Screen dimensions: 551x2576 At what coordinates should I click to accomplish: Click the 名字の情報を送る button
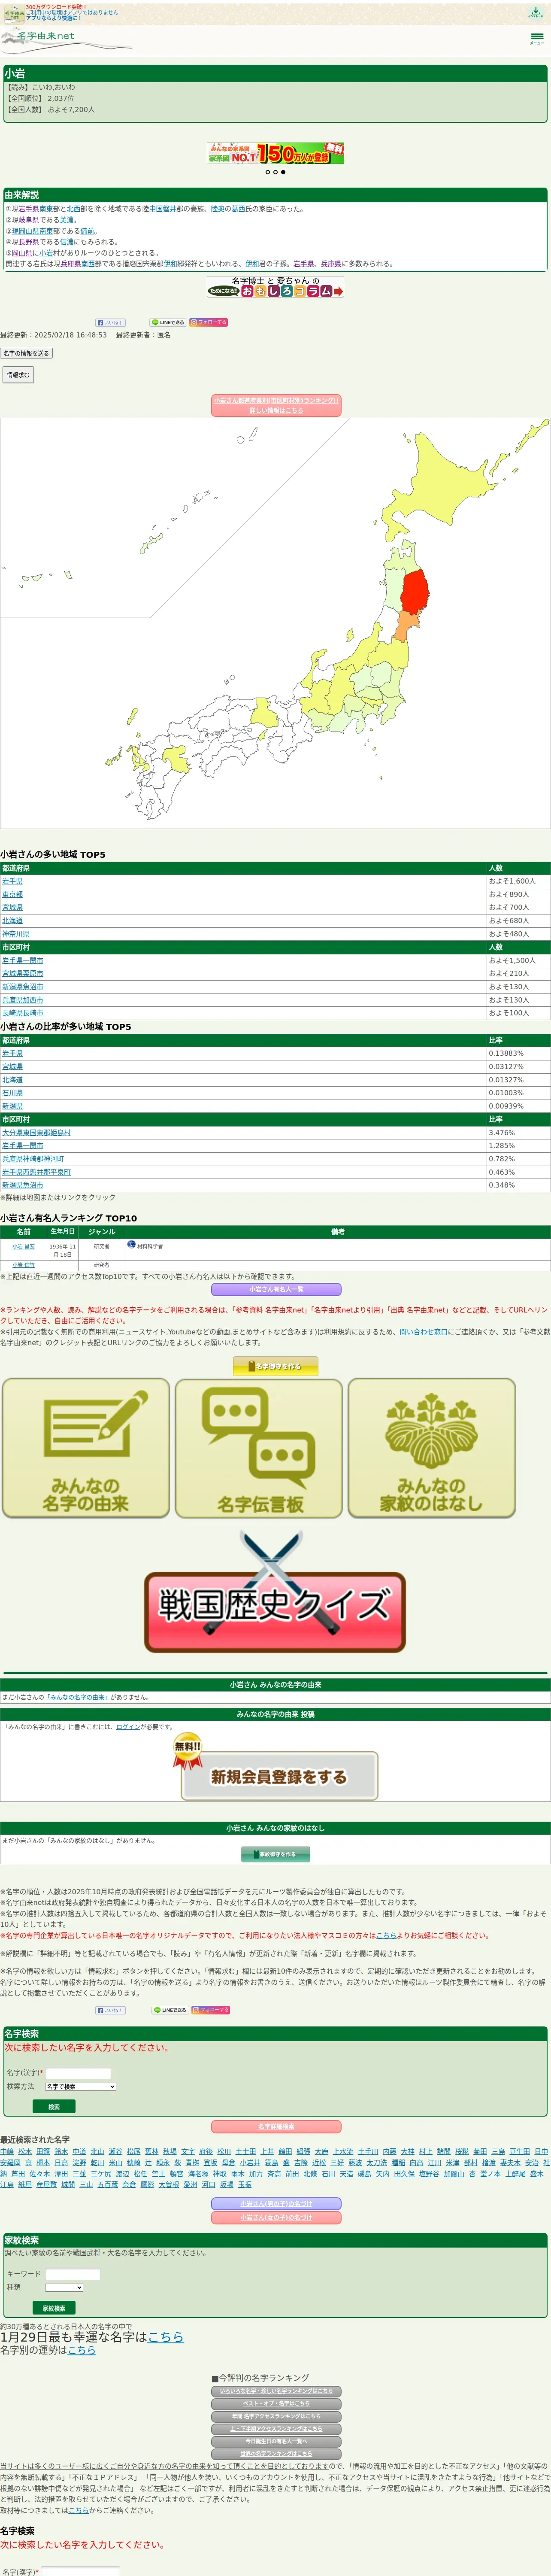tap(26, 353)
